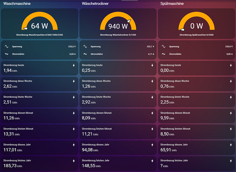Viewport: 236px width, 172px height.
Task: Click lightning icon on Wäschetrockner Strombezug heute
Action: pos(152,65)
